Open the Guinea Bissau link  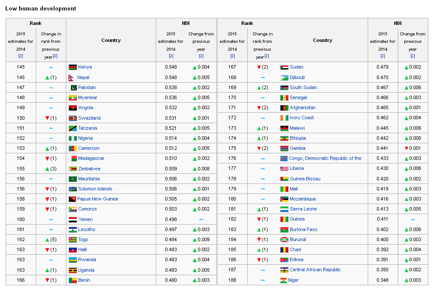(x=305, y=179)
